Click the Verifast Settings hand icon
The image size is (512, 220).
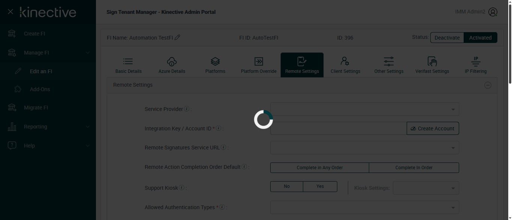point(432,61)
